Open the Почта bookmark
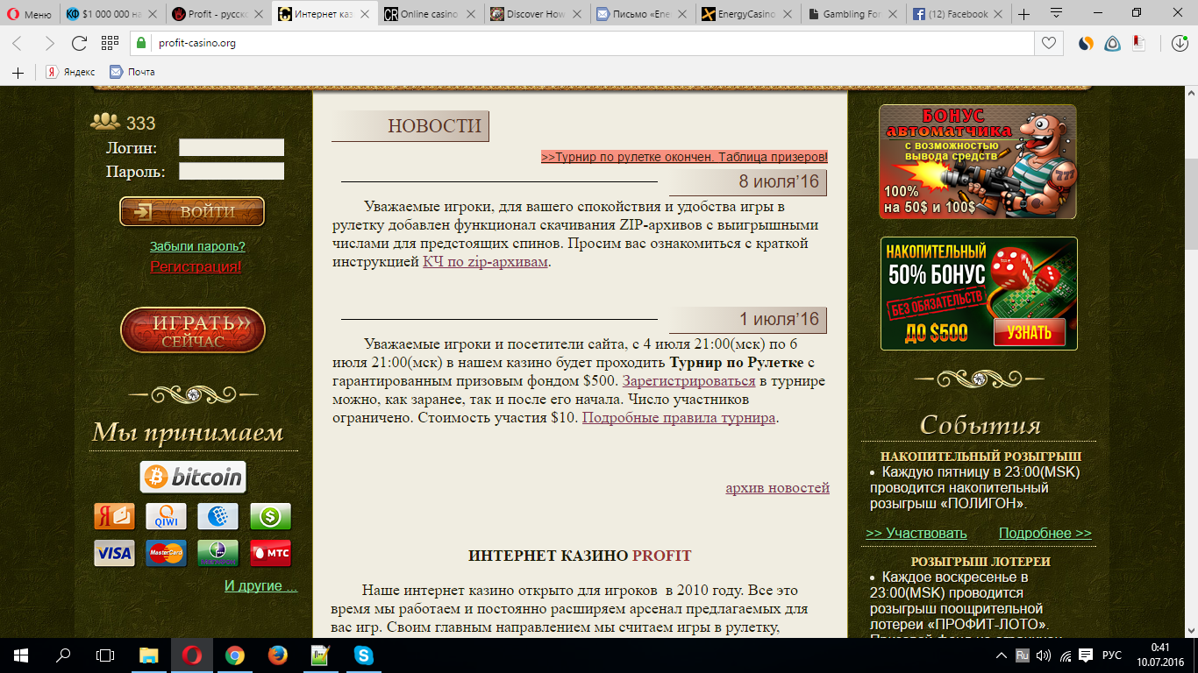1198x673 pixels. pyautogui.click(x=132, y=72)
